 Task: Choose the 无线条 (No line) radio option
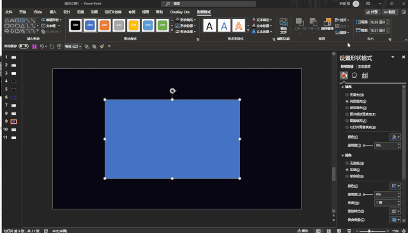tap(347, 163)
